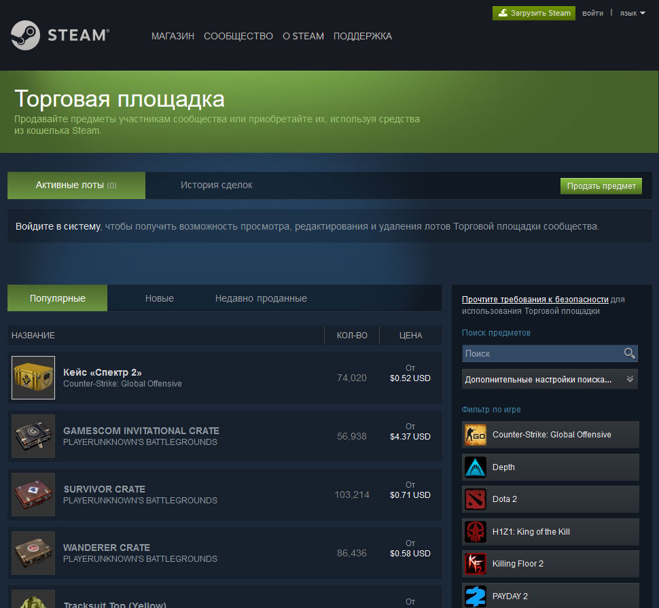
Task: Click the Killing Floor 2 icon
Action: tap(476, 563)
